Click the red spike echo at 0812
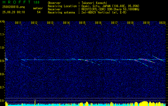The height and width of the screenshot is (106, 168). pyautogui.click(x=35, y=59)
